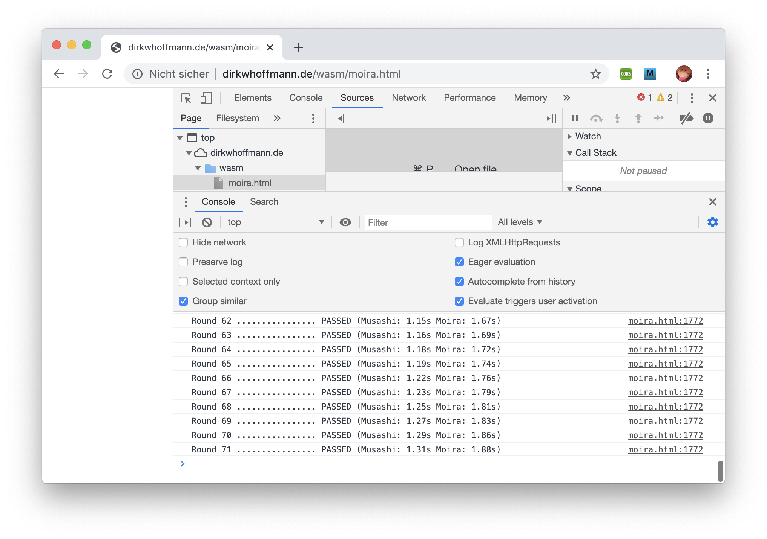This screenshot has height=539, width=767.
Task: Collapse the wasm folder
Action: [x=198, y=168]
